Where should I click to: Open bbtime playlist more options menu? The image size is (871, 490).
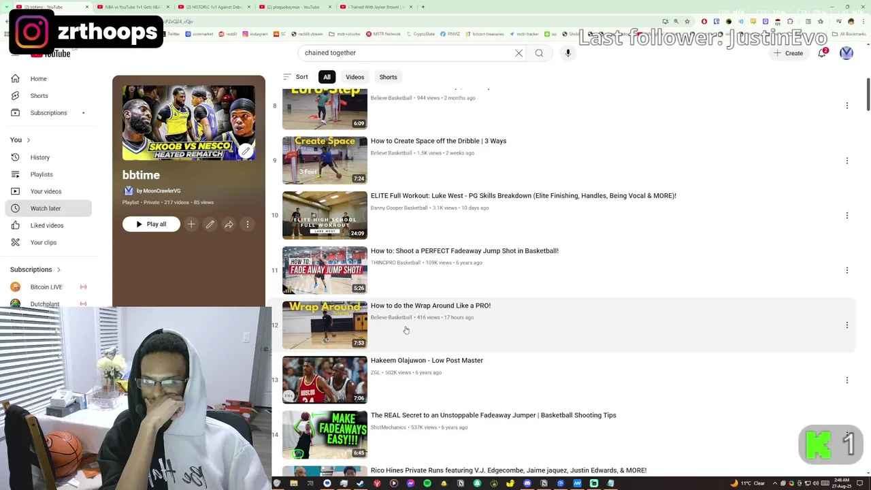(x=248, y=224)
